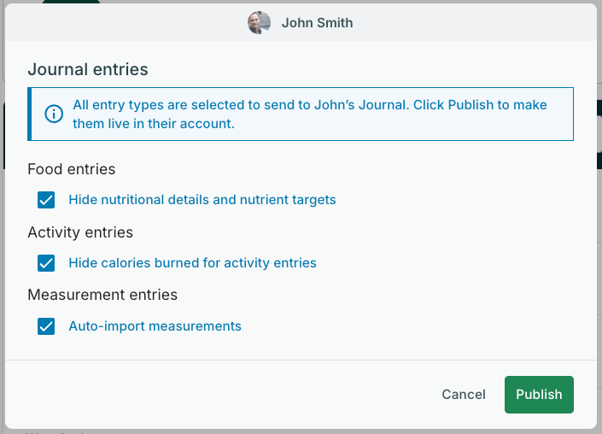The width and height of the screenshot is (602, 434).
Task: Click the Journal entries heading
Action: click(88, 70)
